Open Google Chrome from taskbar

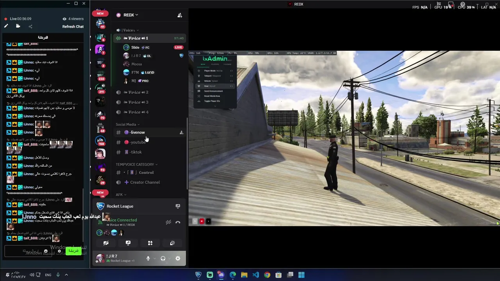click(x=267, y=275)
